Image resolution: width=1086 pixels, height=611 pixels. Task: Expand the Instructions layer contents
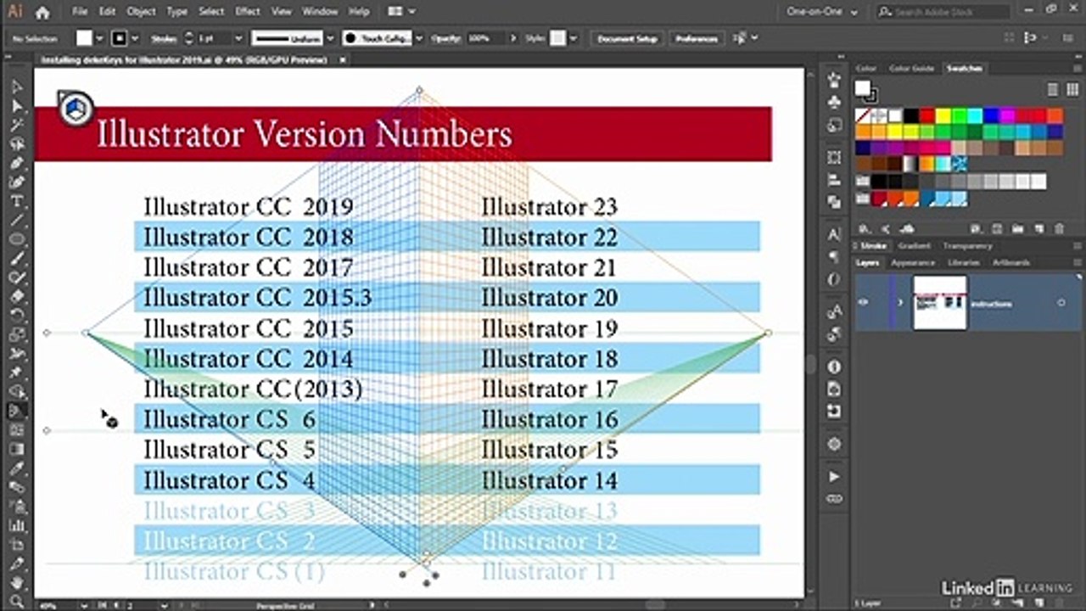900,303
